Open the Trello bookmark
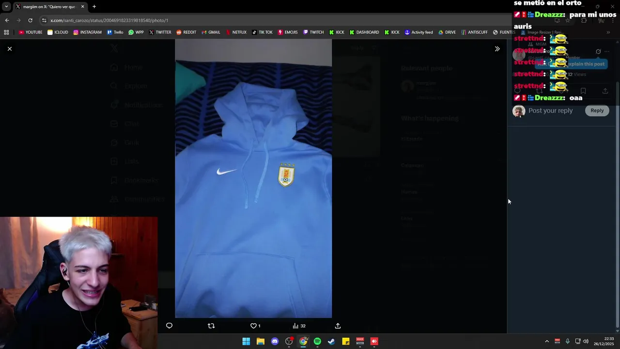This screenshot has height=349, width=620. point(115,32)
